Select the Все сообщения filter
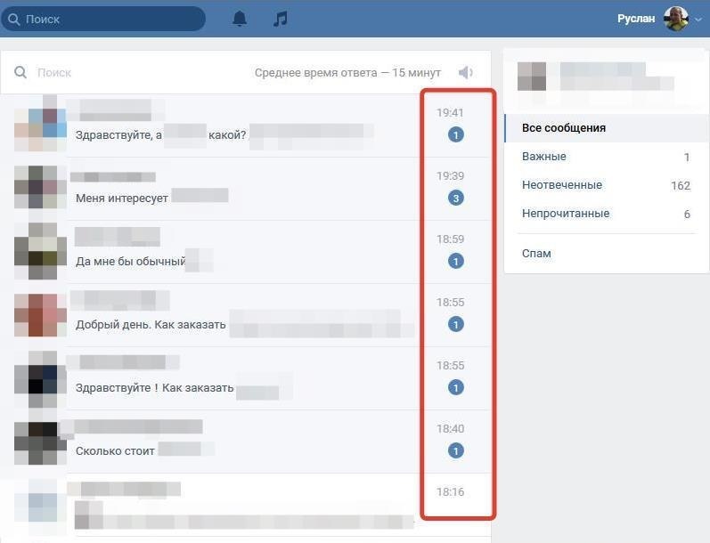This screenshot has height=543, width=710. click(607, 128)
